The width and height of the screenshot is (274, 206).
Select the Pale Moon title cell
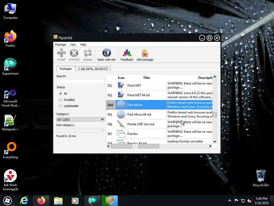coord(146,105)
